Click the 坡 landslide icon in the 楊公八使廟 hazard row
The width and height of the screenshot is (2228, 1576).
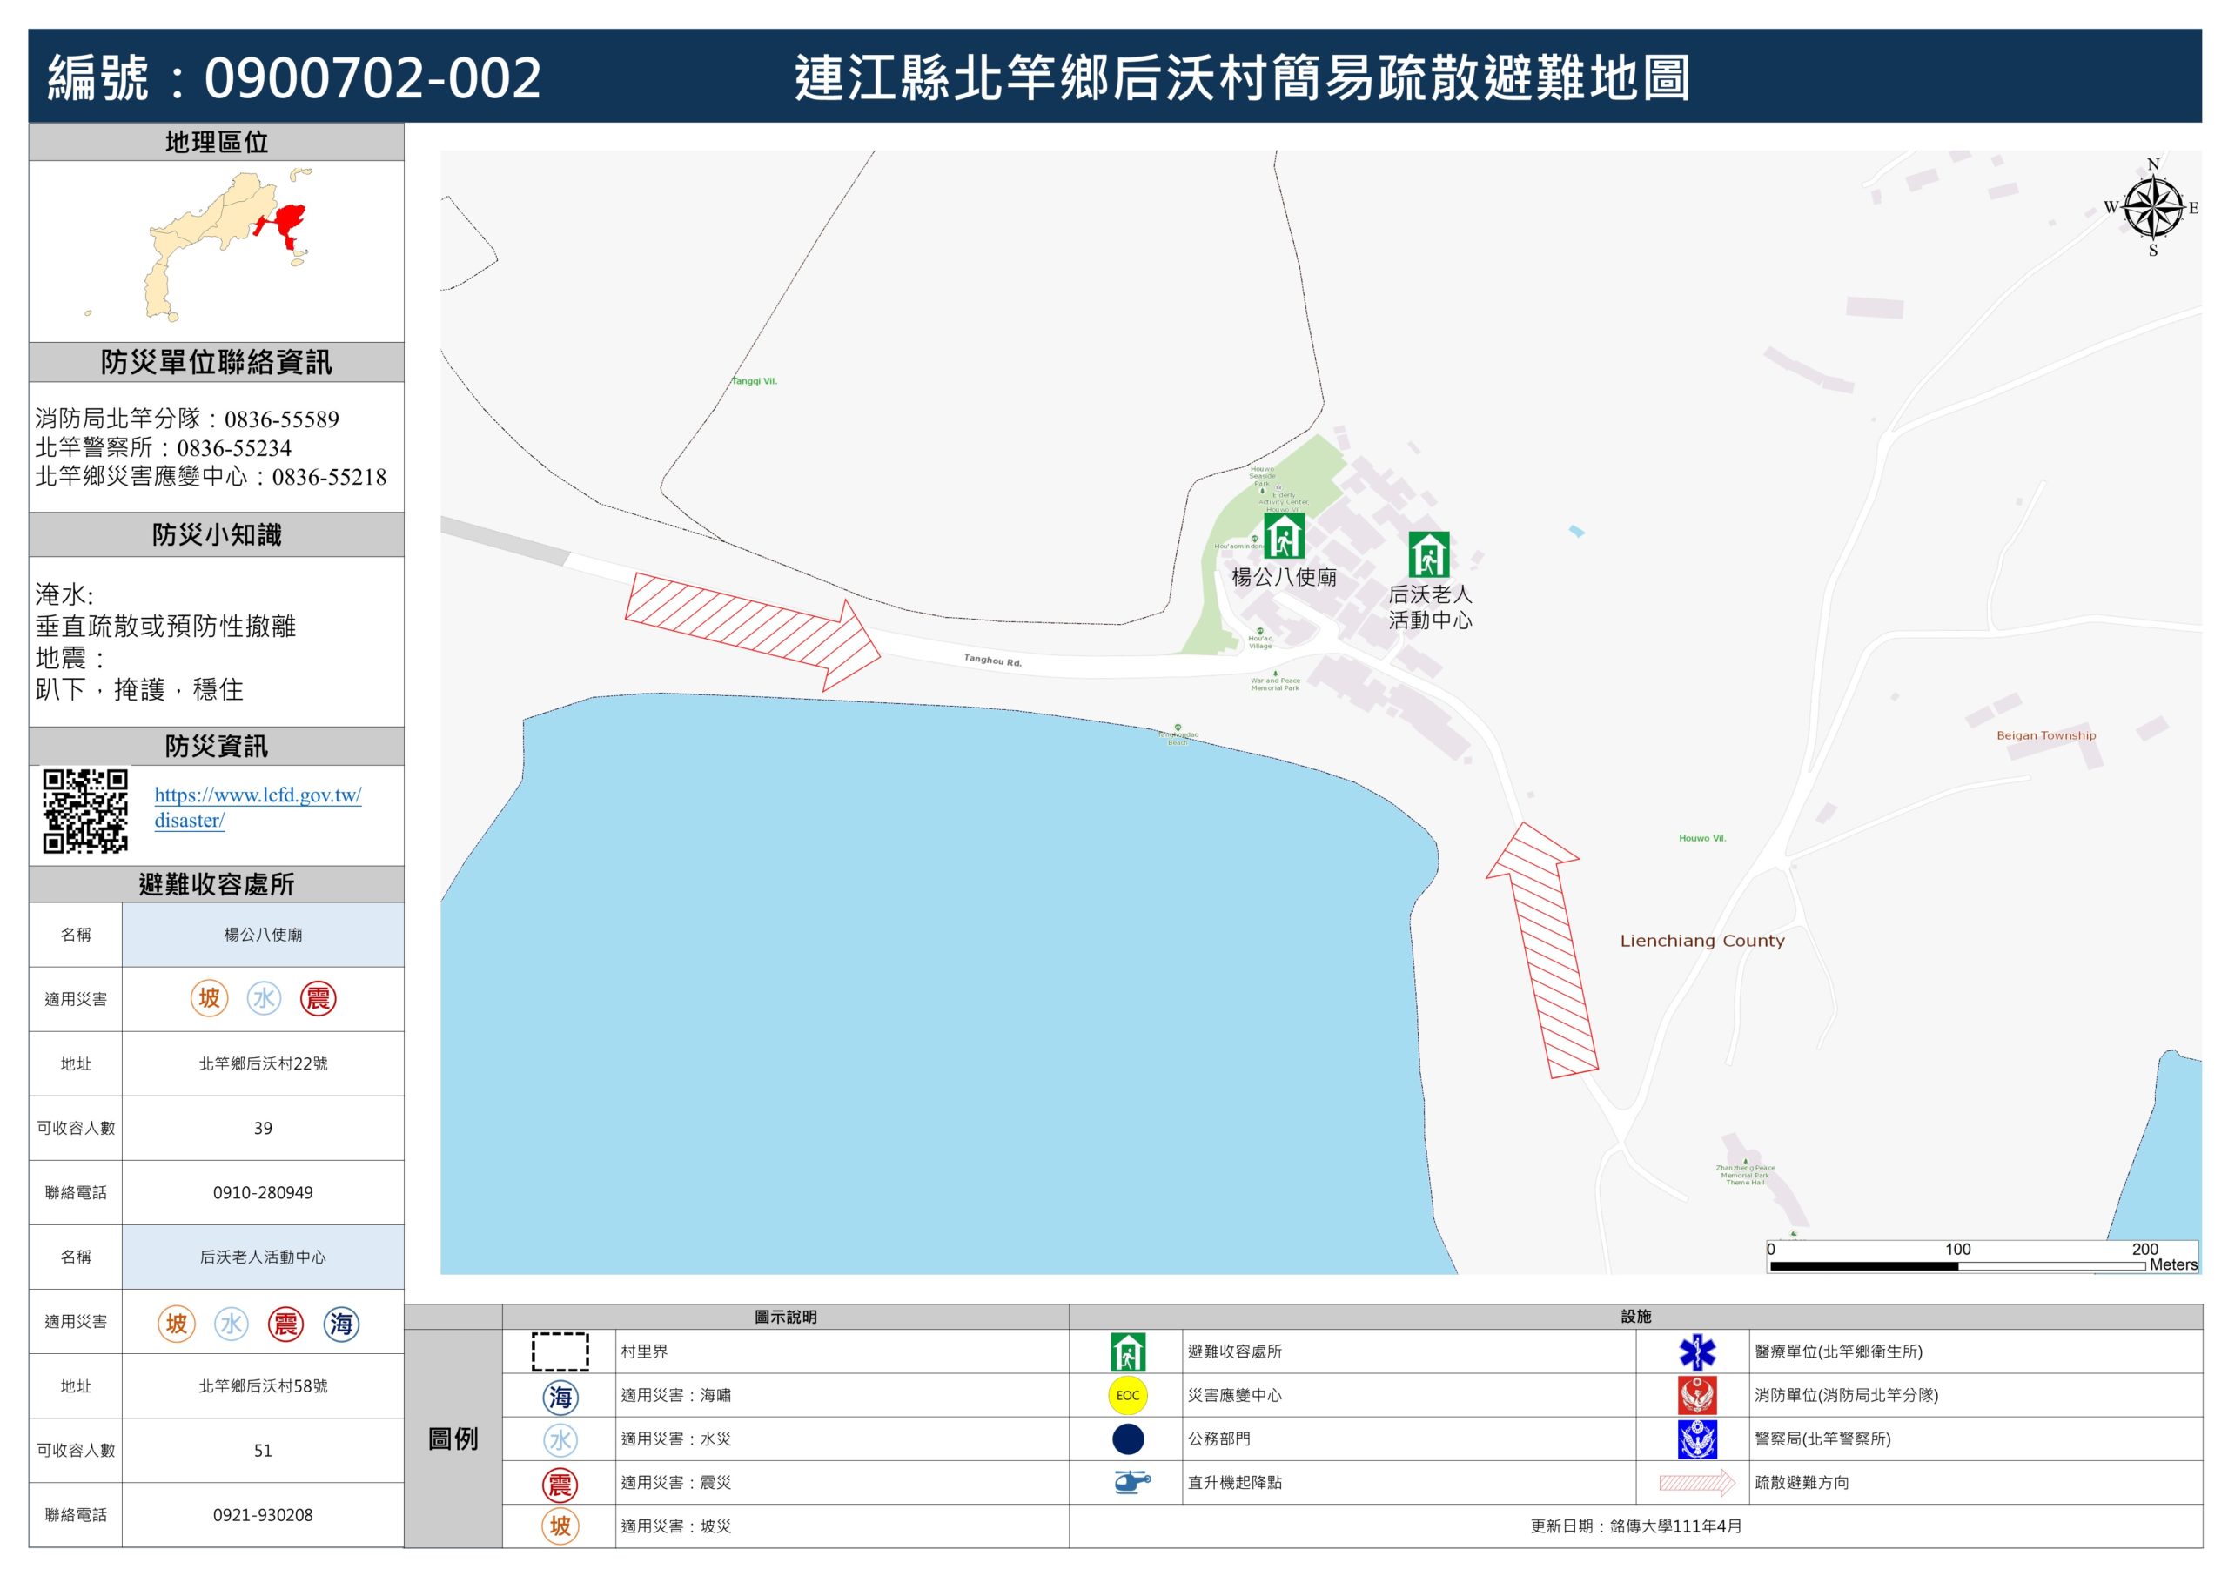point(209,997)
